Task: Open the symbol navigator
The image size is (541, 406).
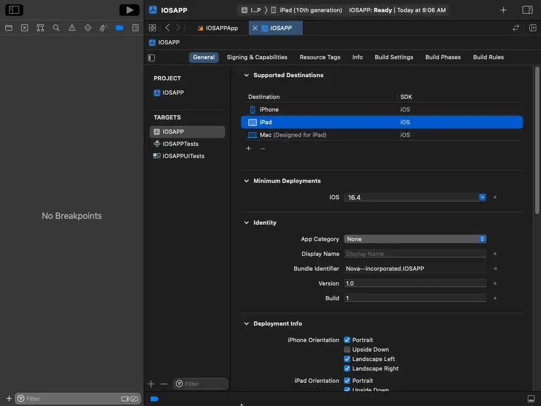Action: coord(40,28)
